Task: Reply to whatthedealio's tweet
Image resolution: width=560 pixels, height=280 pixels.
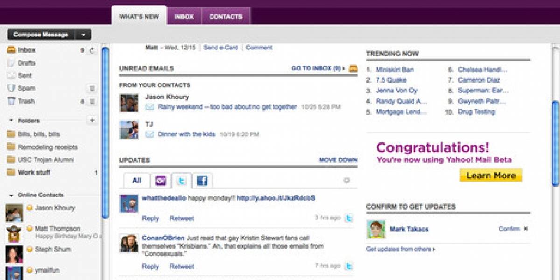Action: click(150, 218)
